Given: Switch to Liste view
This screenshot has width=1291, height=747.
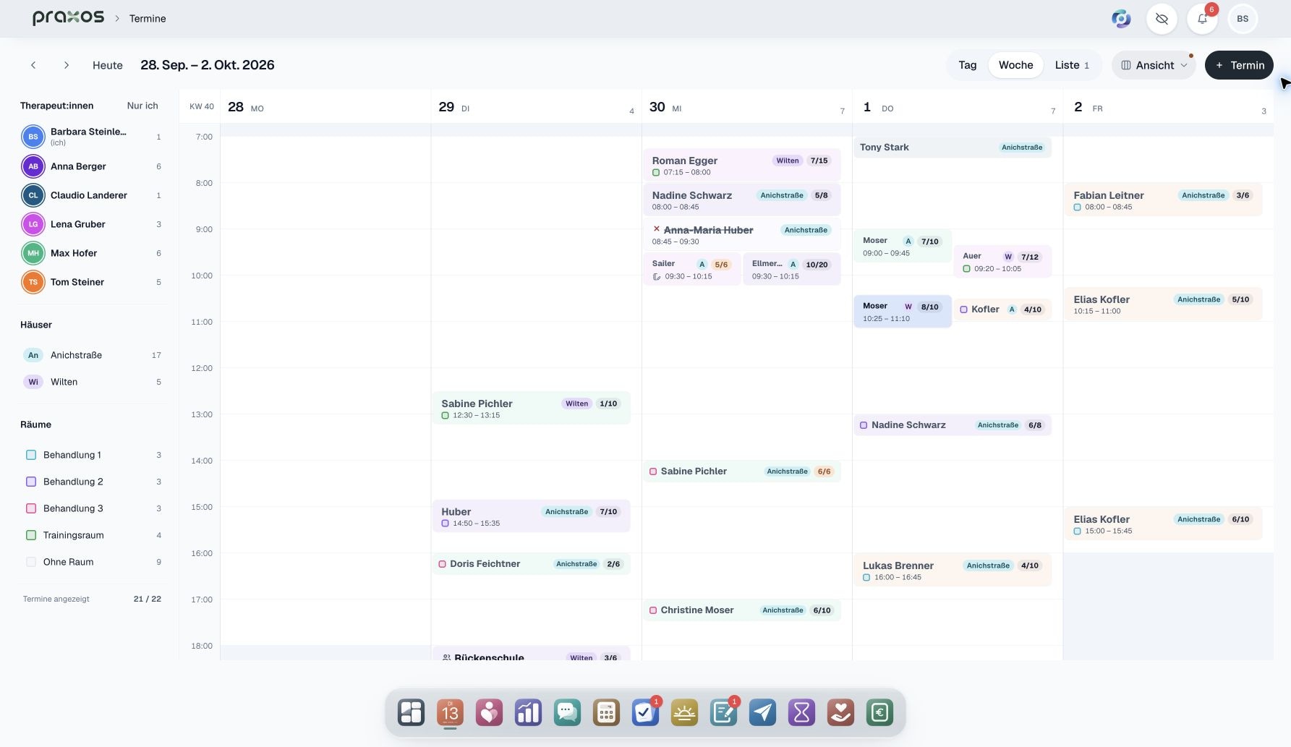Looking at the screenshot, I should (1072, 65).
